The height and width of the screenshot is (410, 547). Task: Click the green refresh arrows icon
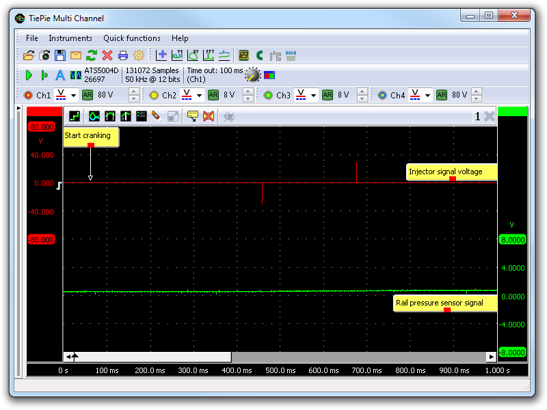coord(92,55)
